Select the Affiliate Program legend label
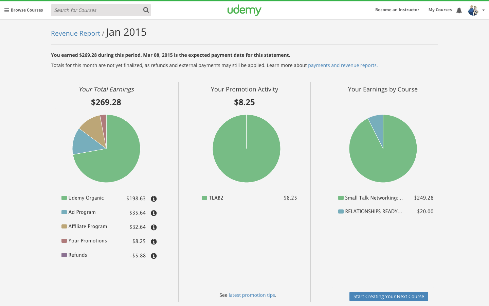Image resolution: width=489 pixels, height=306 pixels. (x=88, y=226)
